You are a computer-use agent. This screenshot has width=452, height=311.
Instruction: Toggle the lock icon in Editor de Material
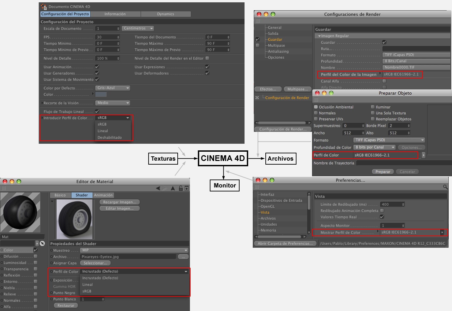tap(181, 188)
